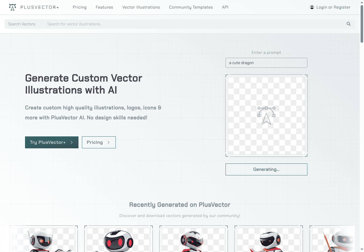Click the user account icon beside Login
The height and width of the screenshot is (252, 364).
click(312, 7)
